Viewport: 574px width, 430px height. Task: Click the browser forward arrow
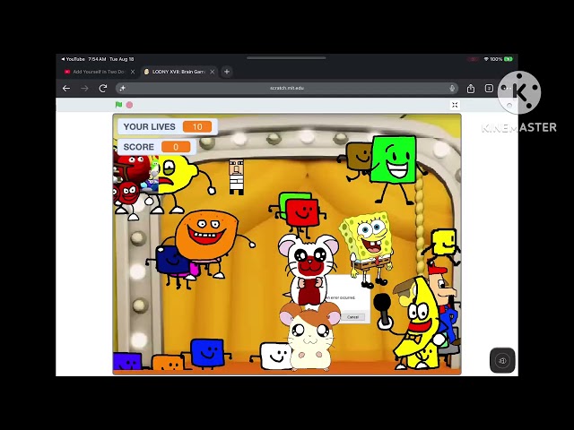tap(84, 88)
